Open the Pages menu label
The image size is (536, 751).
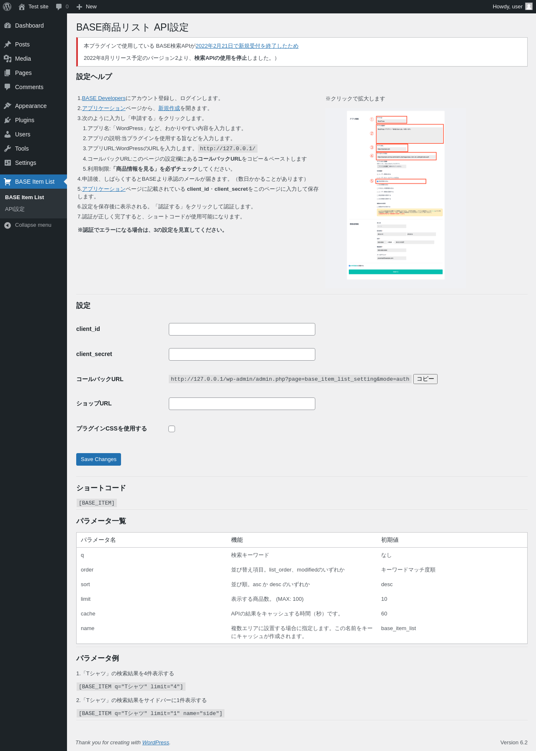(x=23, y=73)
